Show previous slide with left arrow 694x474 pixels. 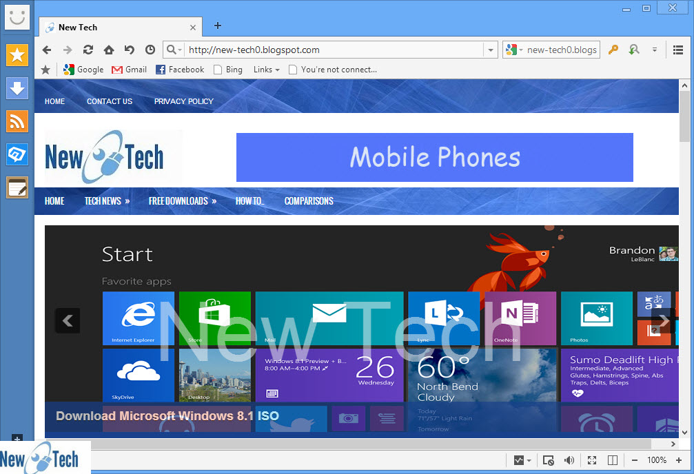pos(68,320)
